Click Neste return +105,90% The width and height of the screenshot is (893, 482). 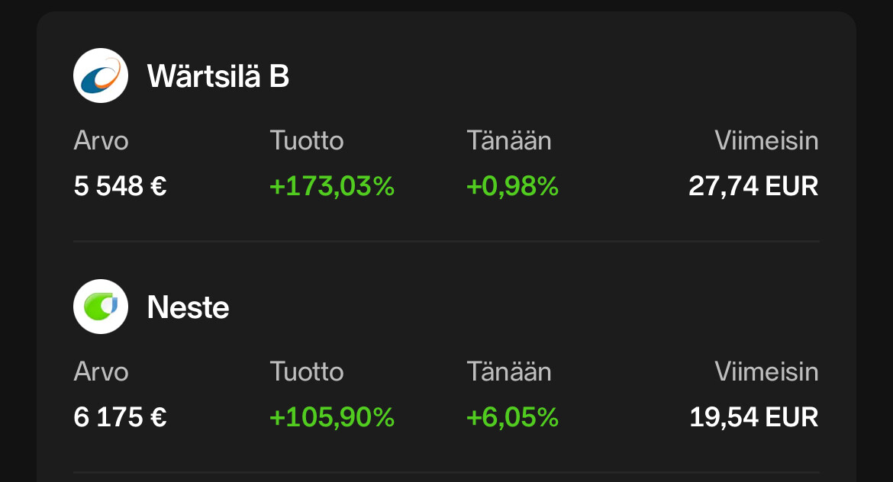[x=332, y=417]
